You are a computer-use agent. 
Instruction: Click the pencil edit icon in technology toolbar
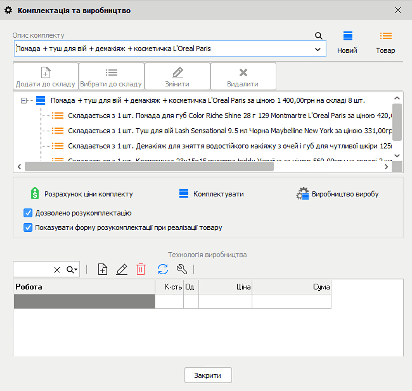pos(122,269)
